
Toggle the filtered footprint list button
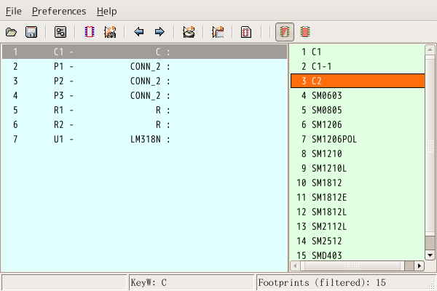tap(285, 32)
